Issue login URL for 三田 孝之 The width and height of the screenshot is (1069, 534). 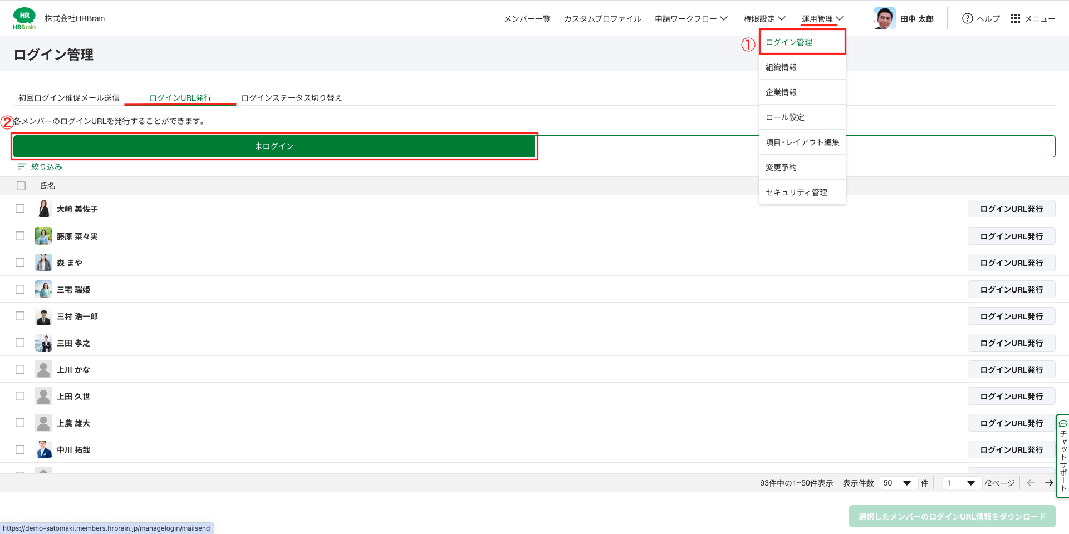tap(1011, 343)
